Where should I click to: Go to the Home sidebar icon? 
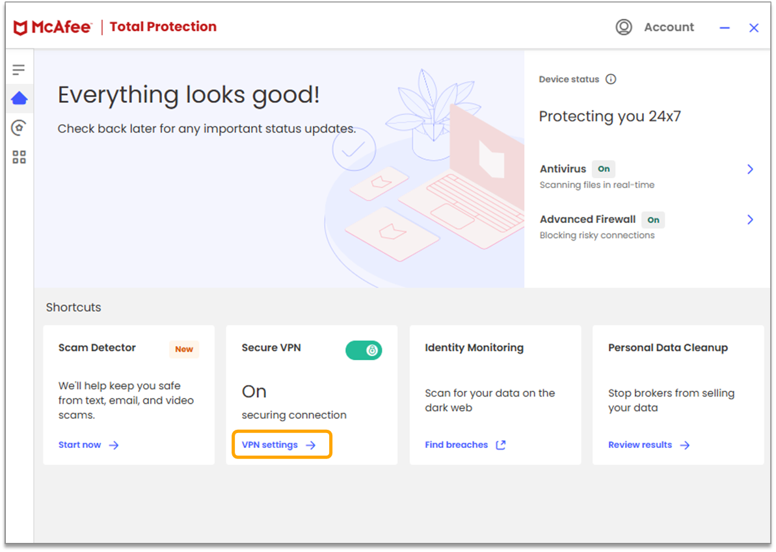(x=19, y=99)
